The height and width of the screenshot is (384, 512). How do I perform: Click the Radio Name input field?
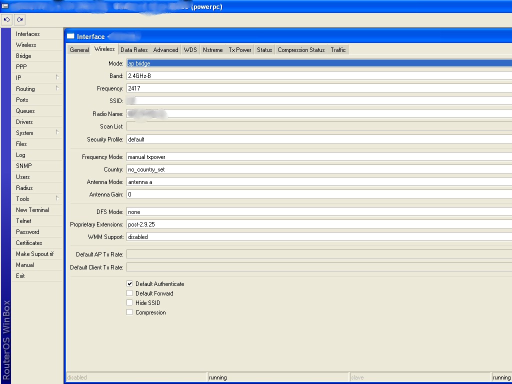point(319,113)
